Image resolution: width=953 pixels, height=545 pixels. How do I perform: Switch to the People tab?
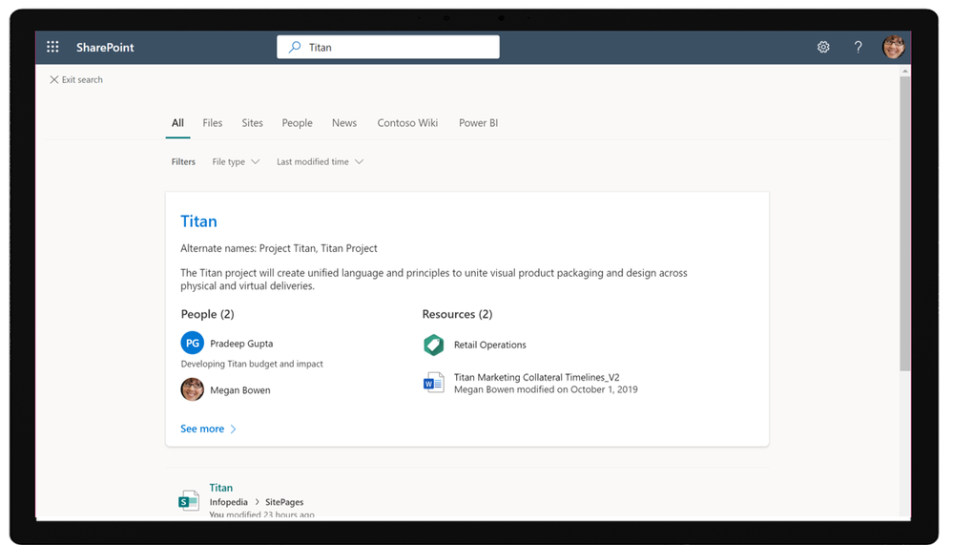pyautogui.click(x=298, y=123)
